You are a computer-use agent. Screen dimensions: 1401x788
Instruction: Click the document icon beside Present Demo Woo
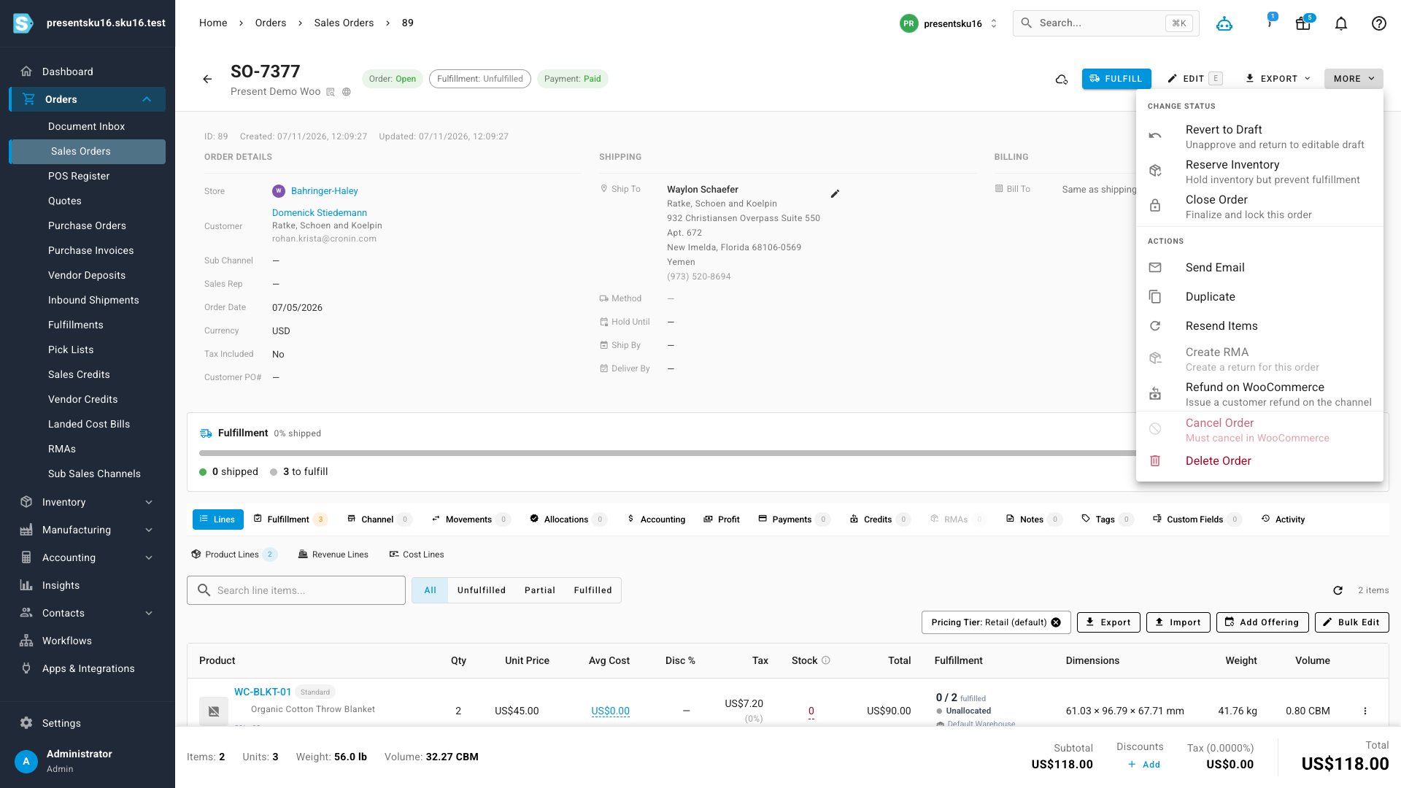[331, 92]
